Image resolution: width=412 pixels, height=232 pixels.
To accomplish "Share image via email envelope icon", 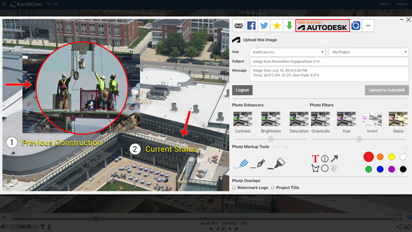I will pos(239,26).
